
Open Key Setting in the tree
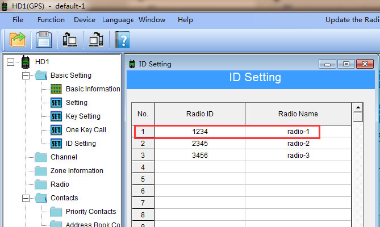tap(83, 116)
